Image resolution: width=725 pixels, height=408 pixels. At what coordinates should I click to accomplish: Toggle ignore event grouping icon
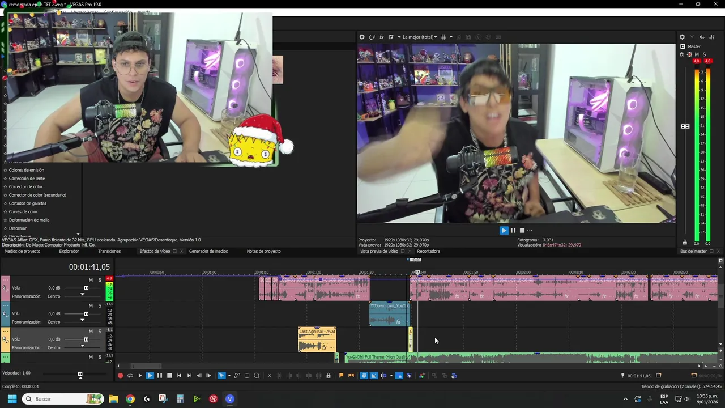pos(409,375)
